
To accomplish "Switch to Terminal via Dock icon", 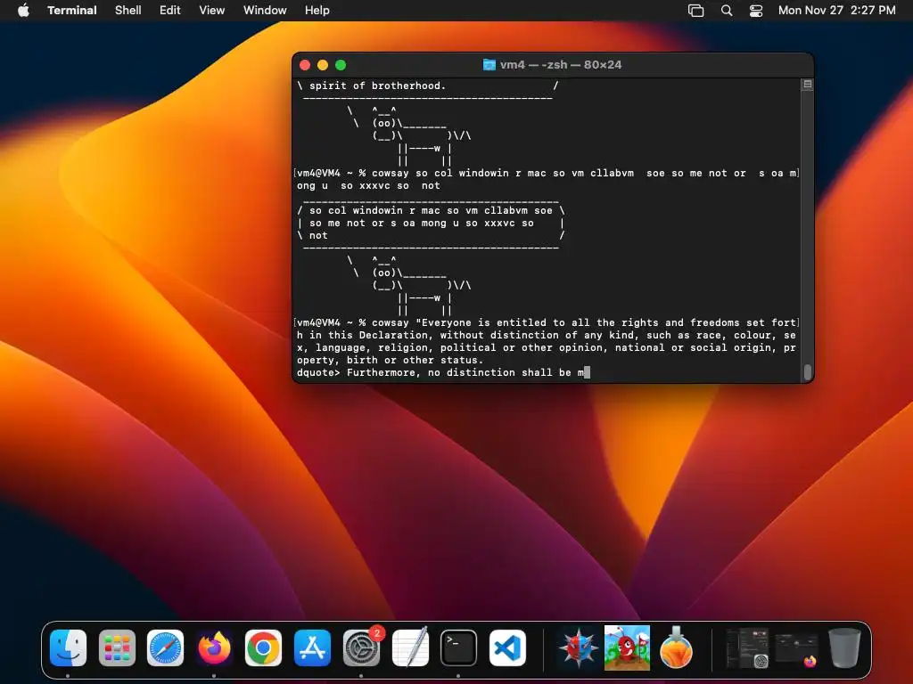I will pos(458,647).
